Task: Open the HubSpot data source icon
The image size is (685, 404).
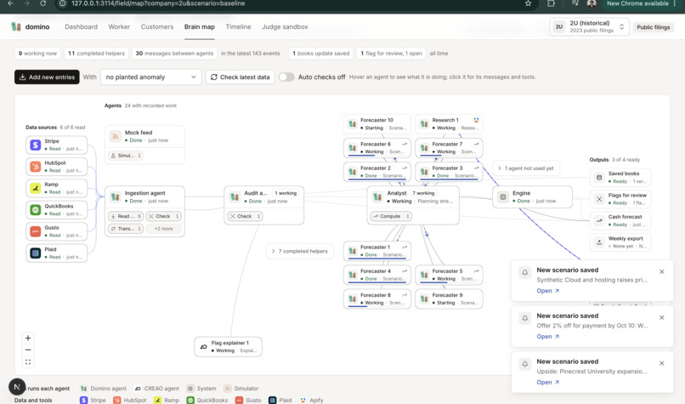Action: click(36, 167)
